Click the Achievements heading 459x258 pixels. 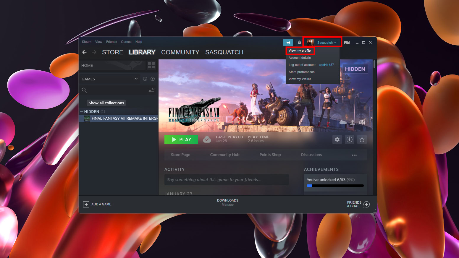[321, 169]
